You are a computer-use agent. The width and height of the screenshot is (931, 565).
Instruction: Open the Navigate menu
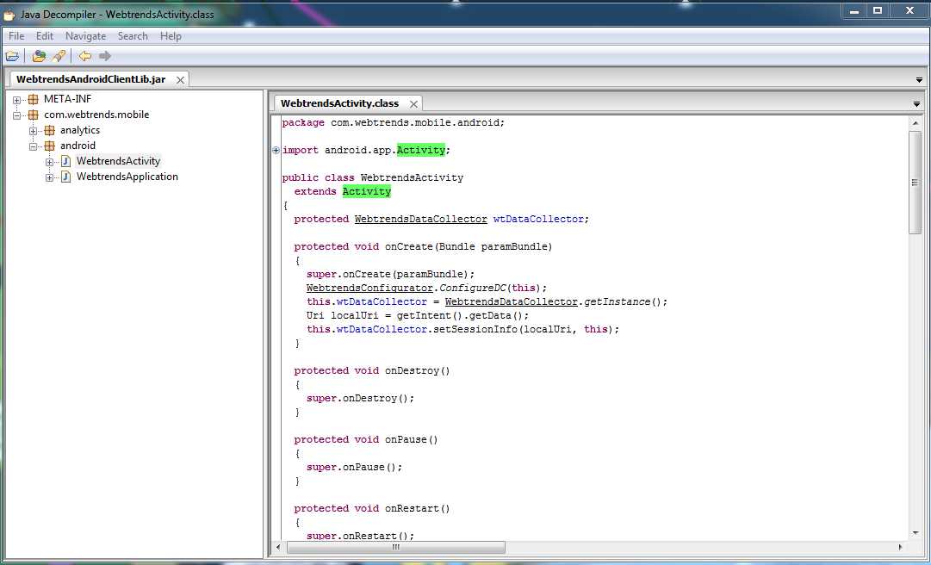coord(85,36)
